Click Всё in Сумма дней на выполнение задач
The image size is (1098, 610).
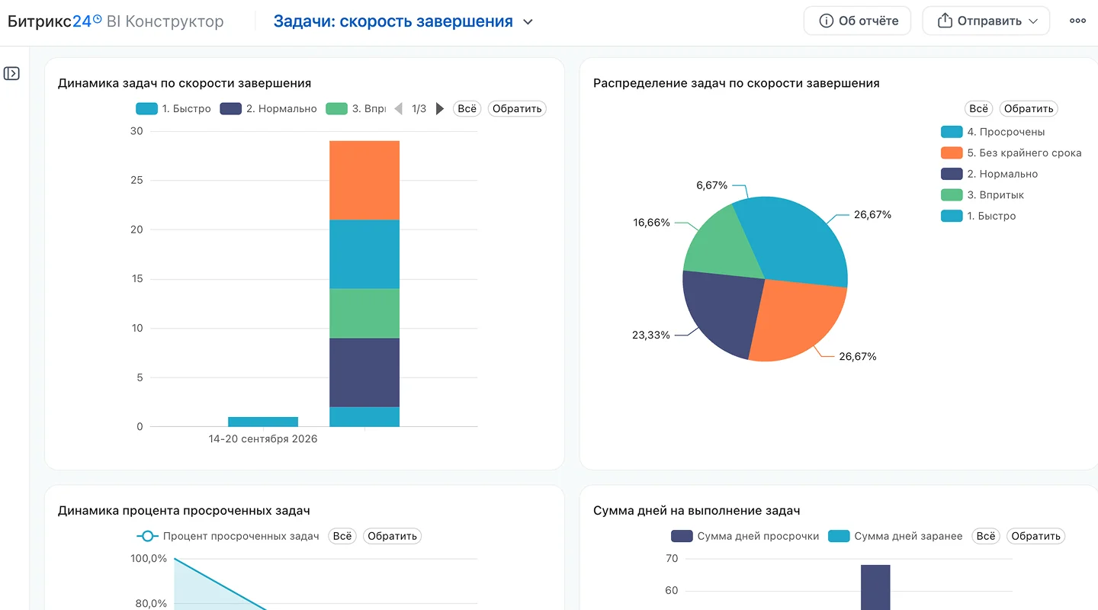pyautogui.click(x=986, y=536)
